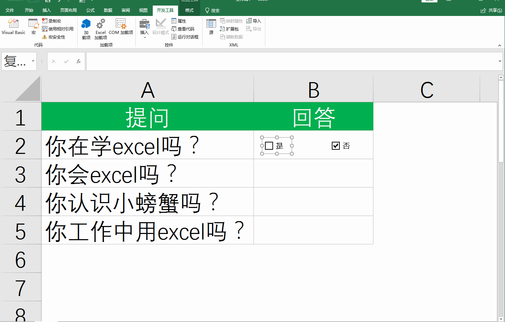Select column B header
The width and height of the screenshot is (505, 322).
pyautogui.click(x=313, y=89)
